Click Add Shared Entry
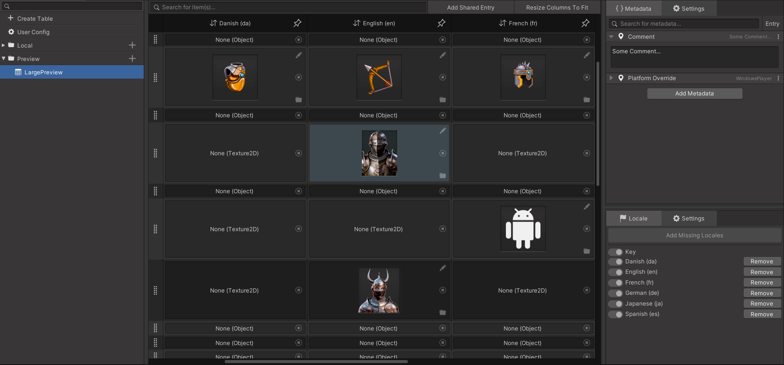784x365 pixels. pyautogui.click(x=471, y=7)
